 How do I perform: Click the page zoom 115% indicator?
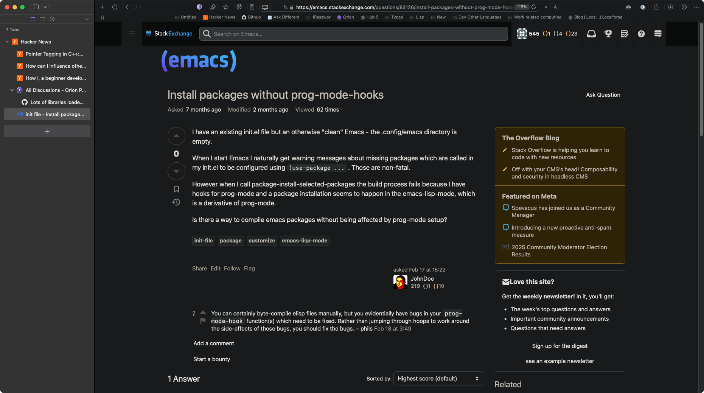pyautogui.click(x=522, y=7)
